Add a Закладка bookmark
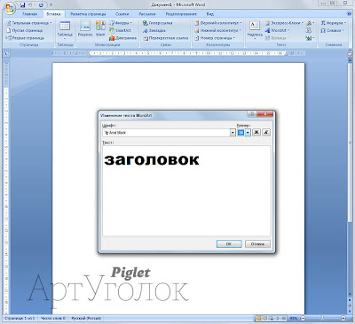Screen dimensions: 355x324 (x=154, y=30)
